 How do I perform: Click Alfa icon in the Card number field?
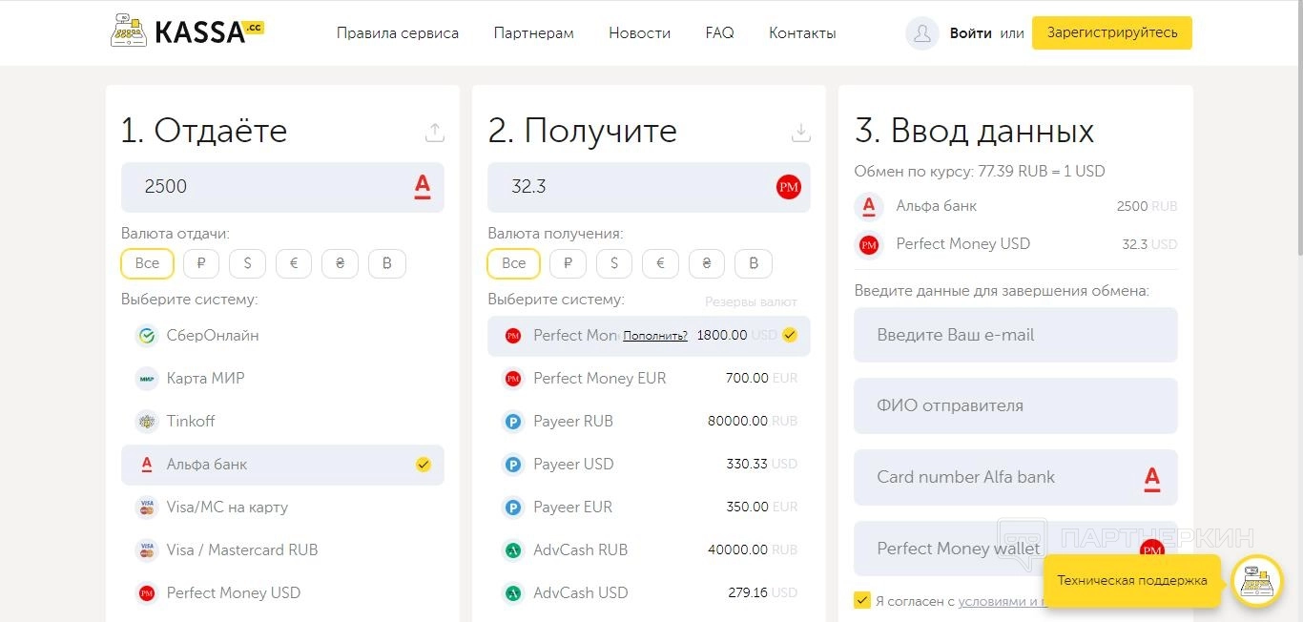(1151, 478)
